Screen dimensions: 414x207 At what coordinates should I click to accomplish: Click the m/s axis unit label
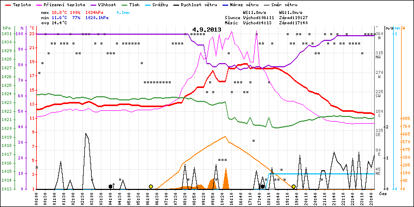click(389, 28)
